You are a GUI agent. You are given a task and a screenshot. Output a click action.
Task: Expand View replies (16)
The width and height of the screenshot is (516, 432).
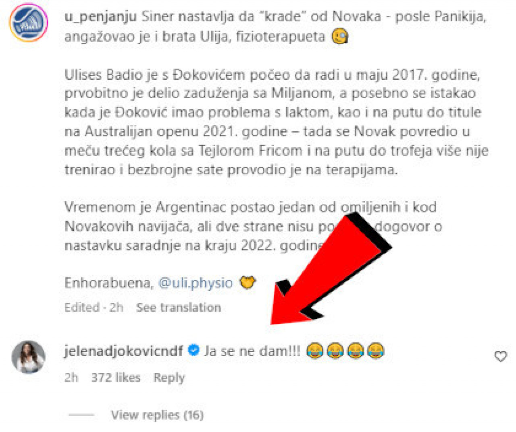(157, 415)
